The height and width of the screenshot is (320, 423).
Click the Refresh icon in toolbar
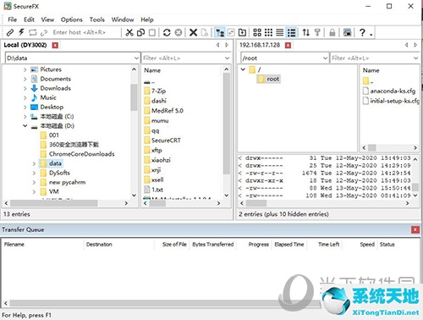pos(167,32)
